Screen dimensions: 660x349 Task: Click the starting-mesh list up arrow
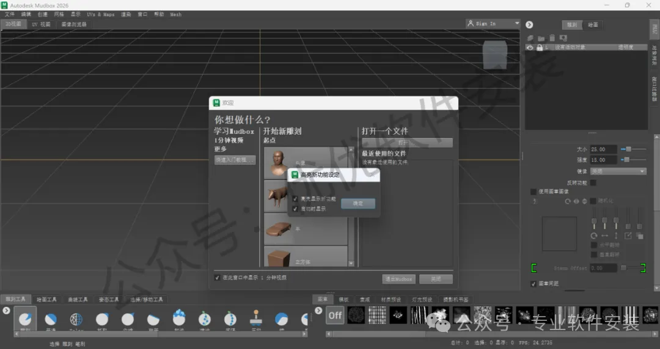[351, 149]
